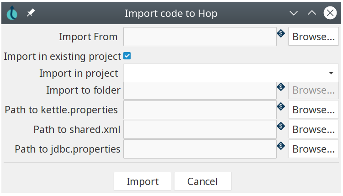This screenshot has width=343, height=196.
Task: Click variable icon beside jdbc.properties path field
Action: (281, 146)
